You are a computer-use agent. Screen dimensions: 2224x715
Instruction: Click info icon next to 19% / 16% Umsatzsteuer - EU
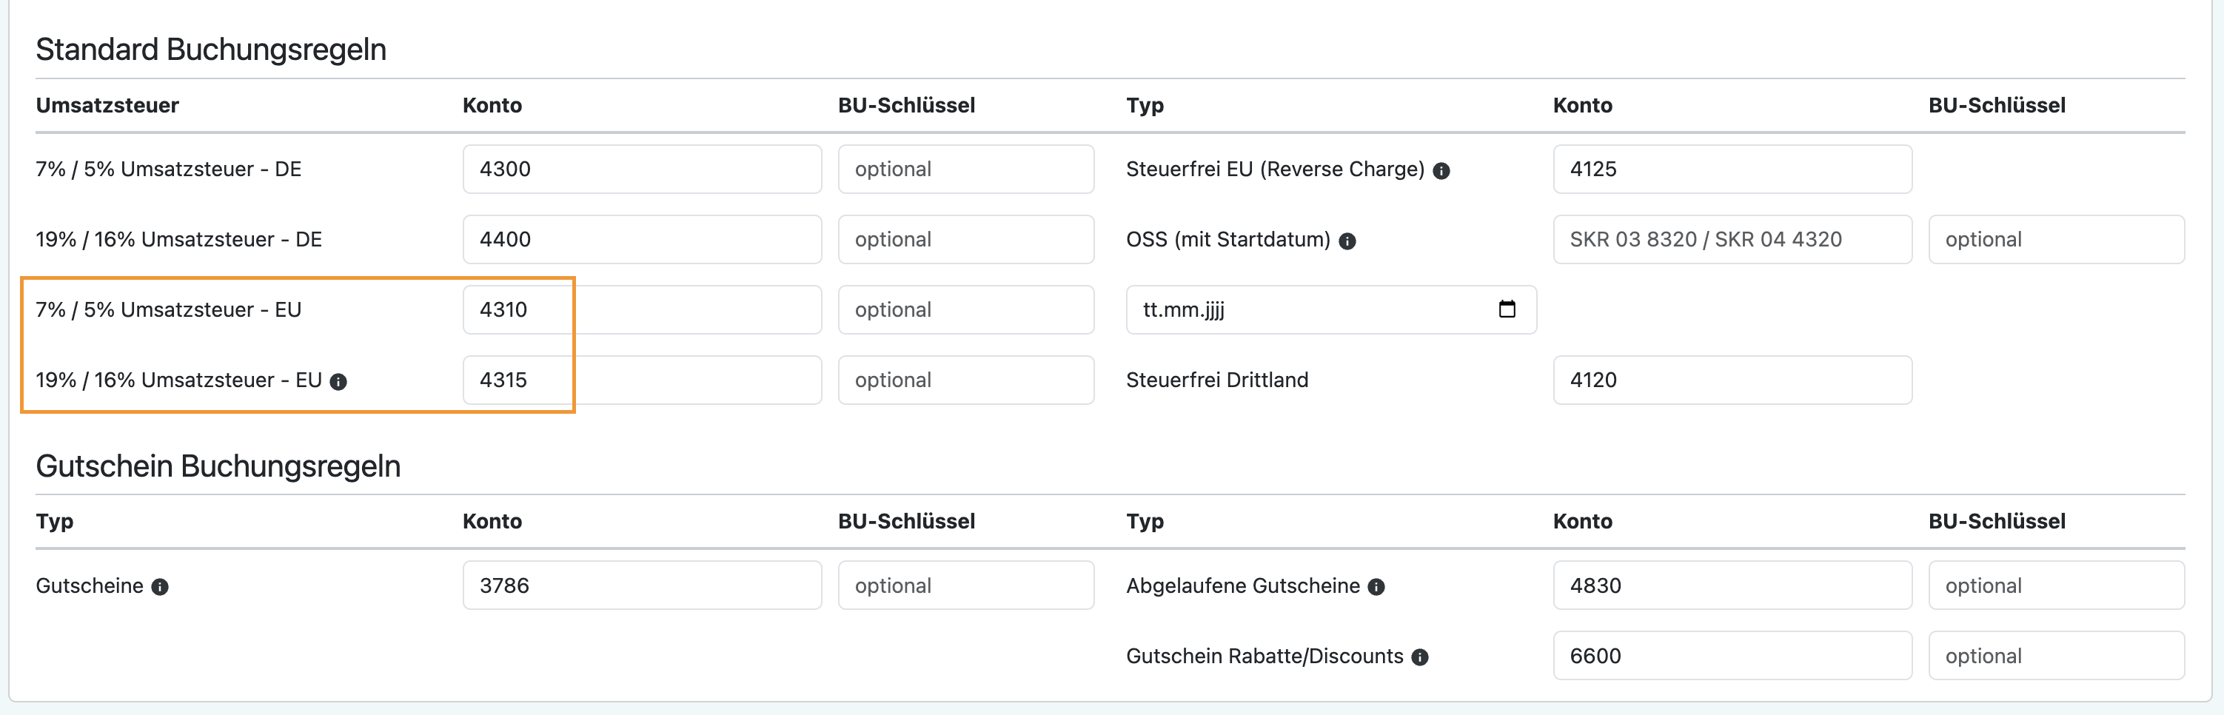tap(338, 382)
